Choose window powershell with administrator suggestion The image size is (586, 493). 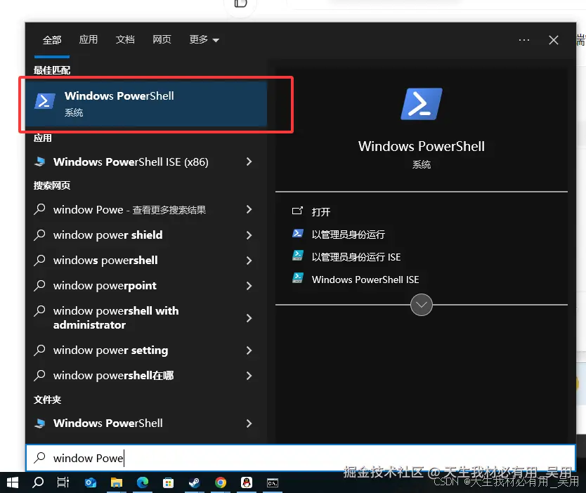pyautogui.click(x=116, y=318)
